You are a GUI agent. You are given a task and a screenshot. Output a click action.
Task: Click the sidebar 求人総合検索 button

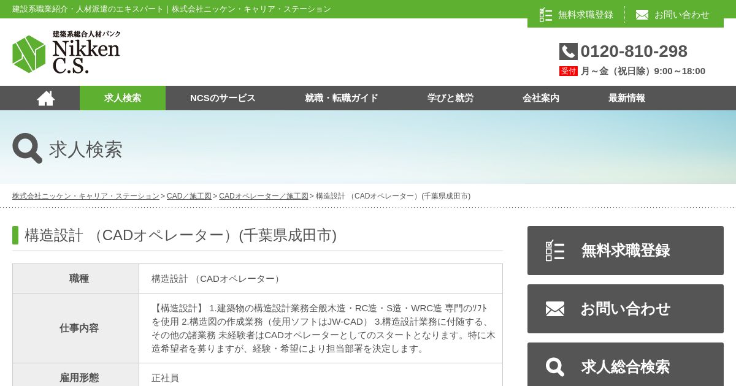(x=626, y=365)
